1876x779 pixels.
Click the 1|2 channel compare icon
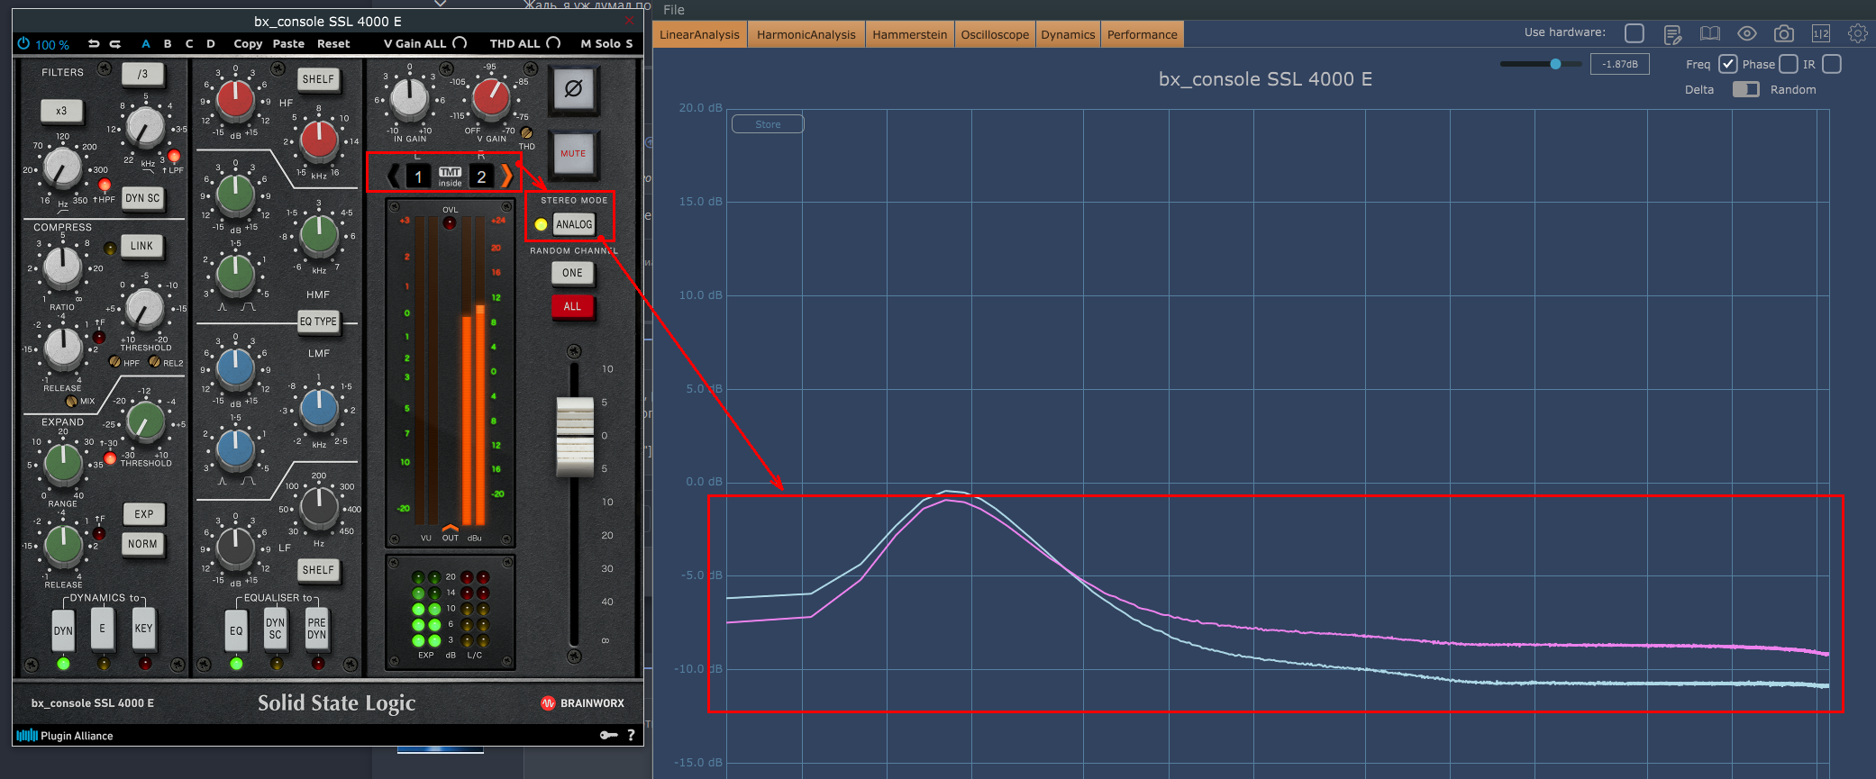[x=1820, y=34]
